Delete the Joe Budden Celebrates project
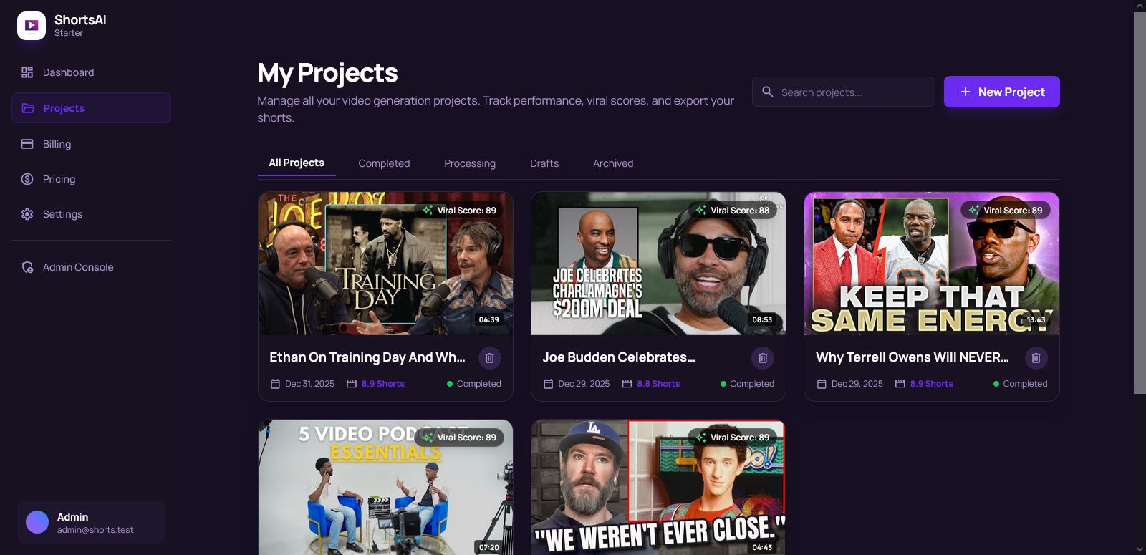This screenshot has width=1146, height=555. [763, 358]
